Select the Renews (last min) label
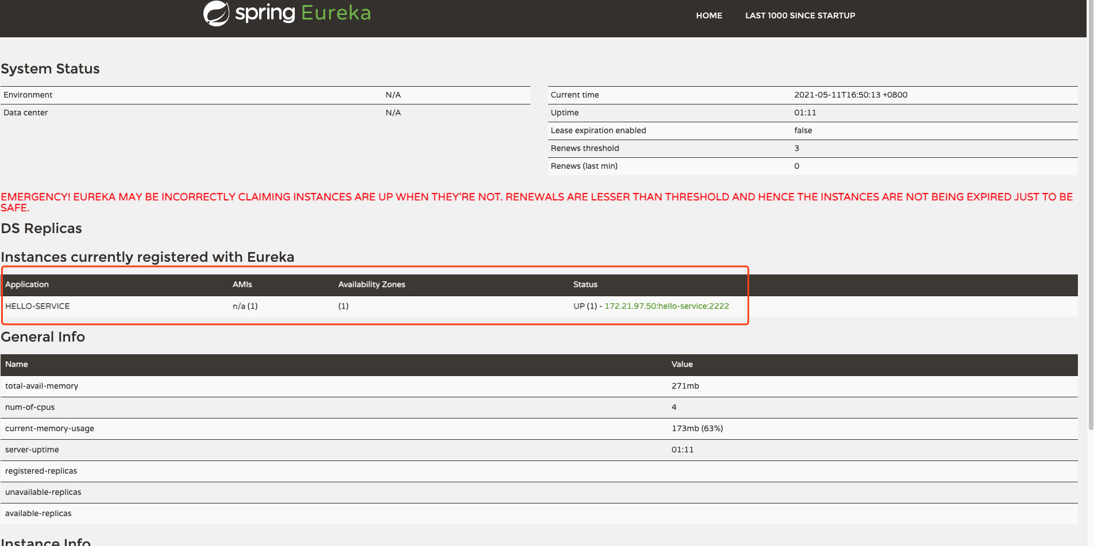The height and width of the screenshot is (546, 1094). (x=584, y=166)
